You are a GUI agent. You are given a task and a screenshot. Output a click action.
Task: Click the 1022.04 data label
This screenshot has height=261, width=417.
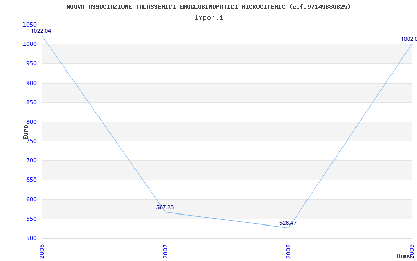(41, 31)
